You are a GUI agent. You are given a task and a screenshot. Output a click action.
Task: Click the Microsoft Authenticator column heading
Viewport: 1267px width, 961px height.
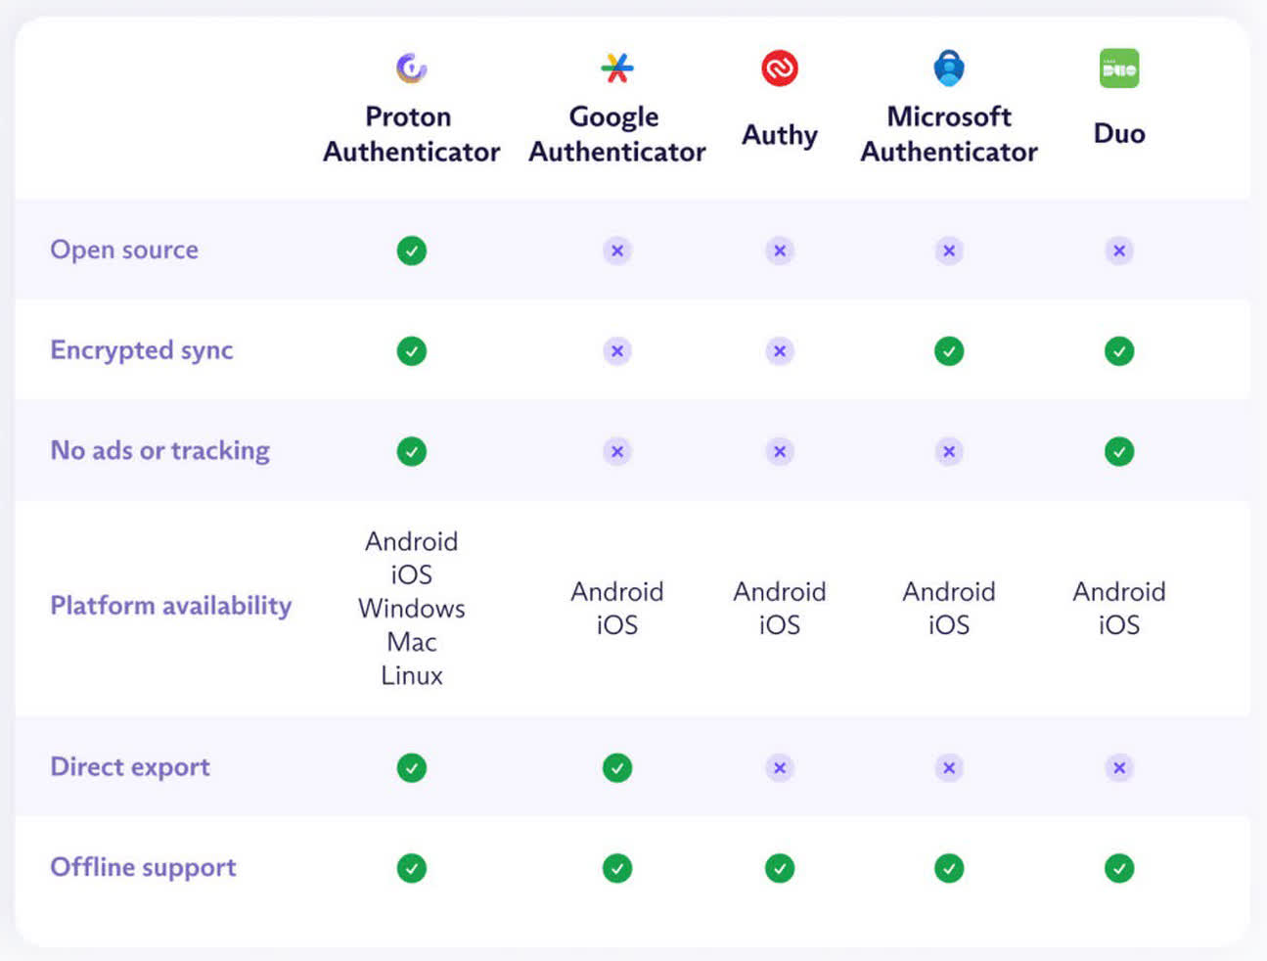(x=949, y=134)
